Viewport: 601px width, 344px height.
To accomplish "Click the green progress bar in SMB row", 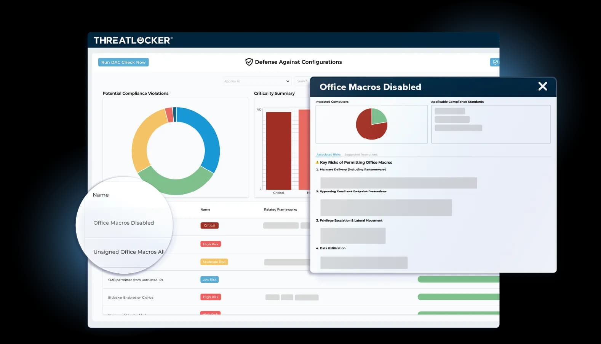I will point(459,279).
